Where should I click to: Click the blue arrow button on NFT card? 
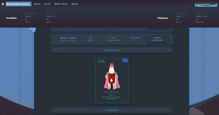[x=125, y=60]
